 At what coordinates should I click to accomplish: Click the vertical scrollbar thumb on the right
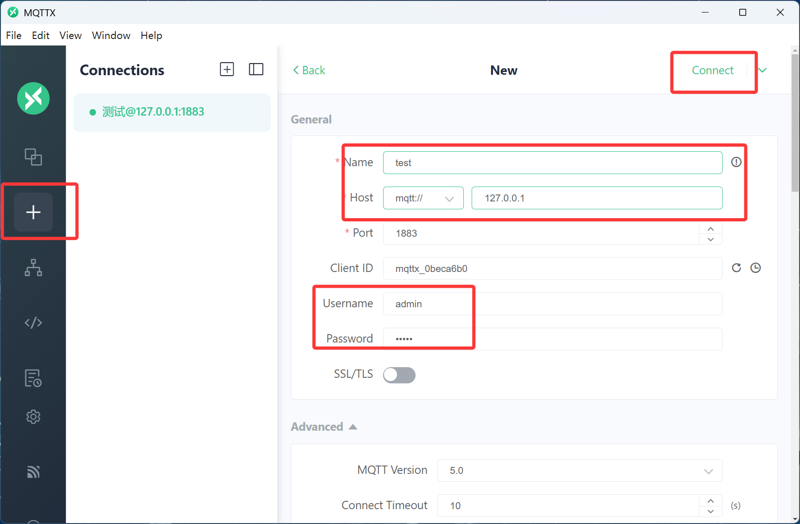pos(795,123)
